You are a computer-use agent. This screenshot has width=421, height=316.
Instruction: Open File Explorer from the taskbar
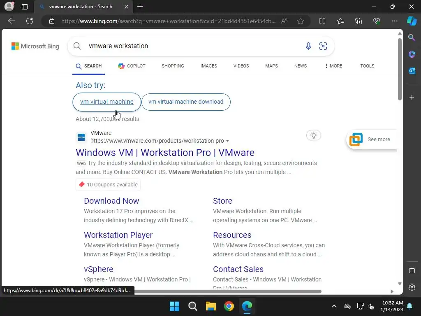click(x=211, y=306)
